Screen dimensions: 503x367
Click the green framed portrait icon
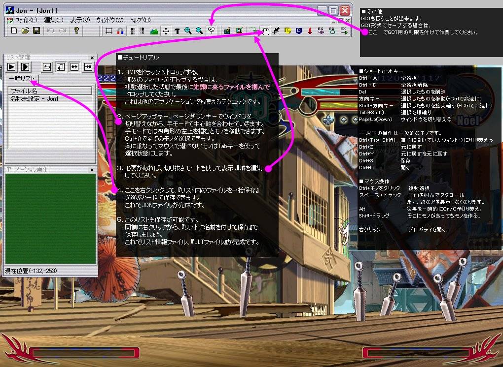click(239, 31)
